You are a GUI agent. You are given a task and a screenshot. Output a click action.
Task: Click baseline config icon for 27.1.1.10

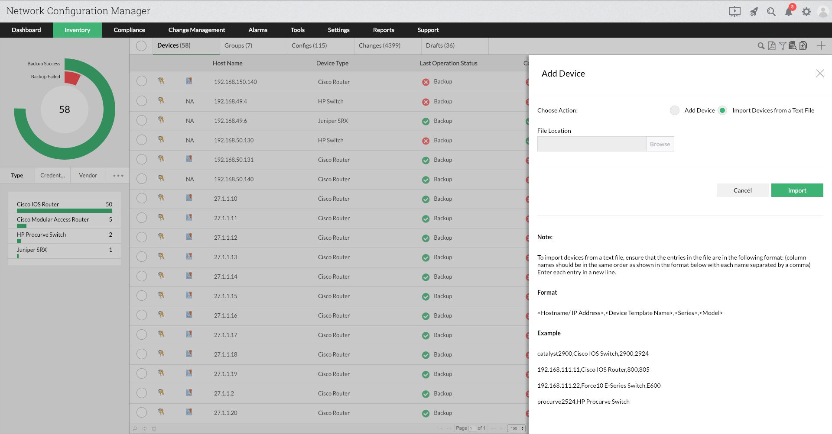tap(189, 198)
